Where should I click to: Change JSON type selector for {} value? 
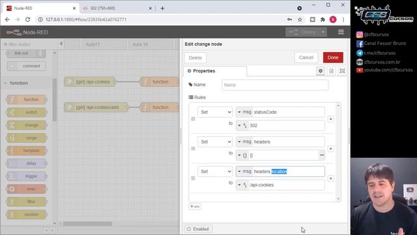[242, 155]
